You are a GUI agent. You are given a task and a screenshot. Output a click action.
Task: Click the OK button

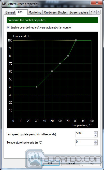click(x=50, y=163)
